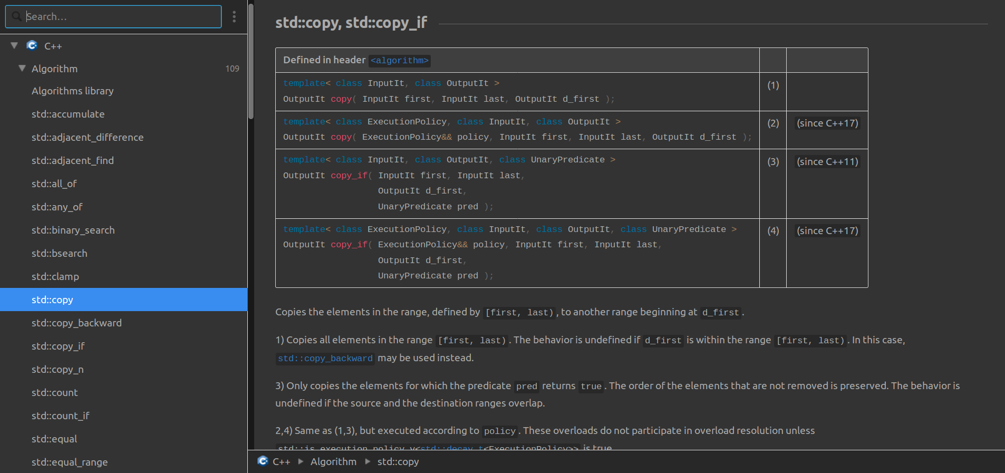Click C++ in the breadcrumb bar
The image size is (1005, 473).
(x=282, y=461)
